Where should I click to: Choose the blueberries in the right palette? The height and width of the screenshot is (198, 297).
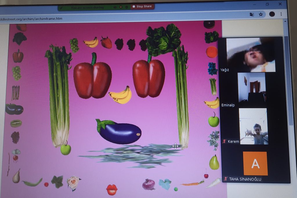click(x=212, y=69)
